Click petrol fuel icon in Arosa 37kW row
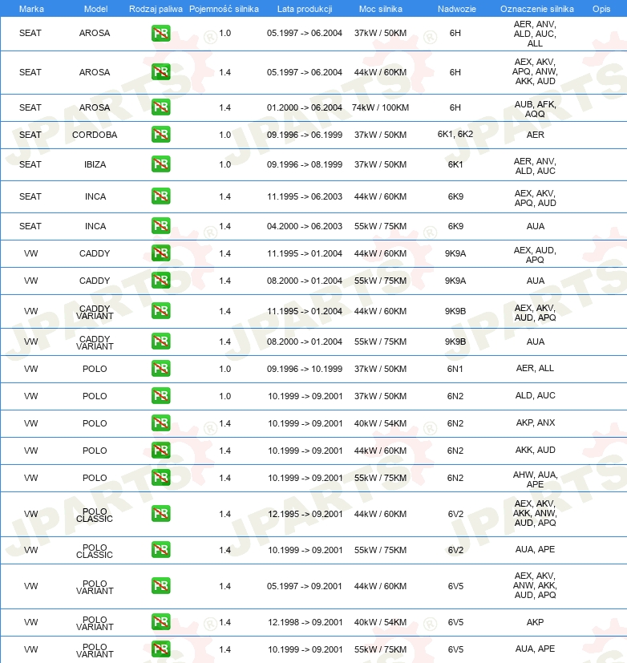Screen dimensions: 627x663 160,34
